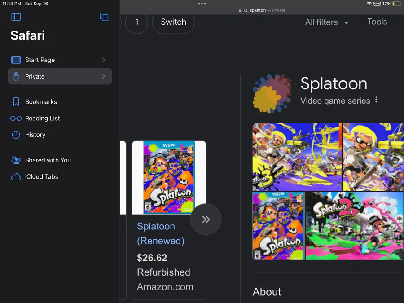This screenshot has width=404, height=303.
Task: Click the Shared with You people icon
Action: [x=16, y=160]
